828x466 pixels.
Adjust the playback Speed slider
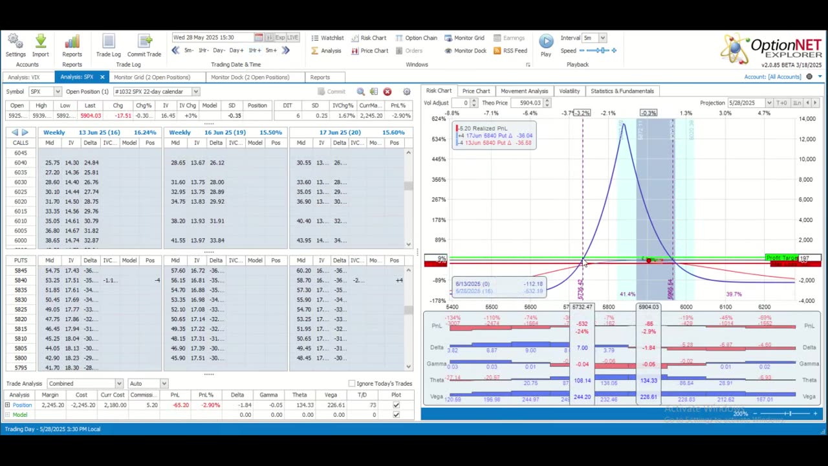click(602, 50)
